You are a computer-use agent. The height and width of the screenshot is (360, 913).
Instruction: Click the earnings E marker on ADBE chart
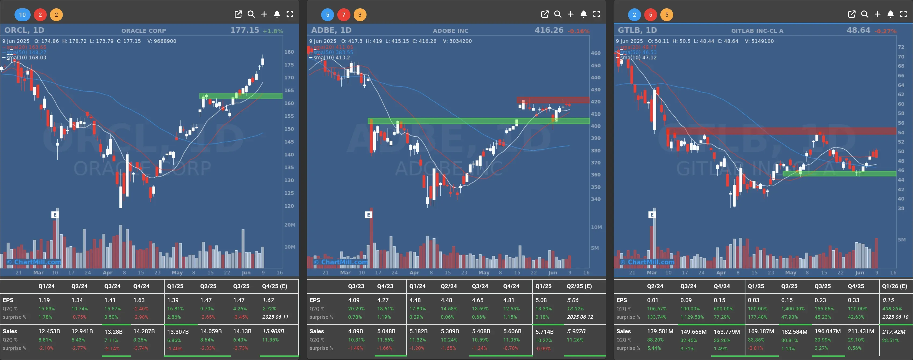tap(369, 215)
